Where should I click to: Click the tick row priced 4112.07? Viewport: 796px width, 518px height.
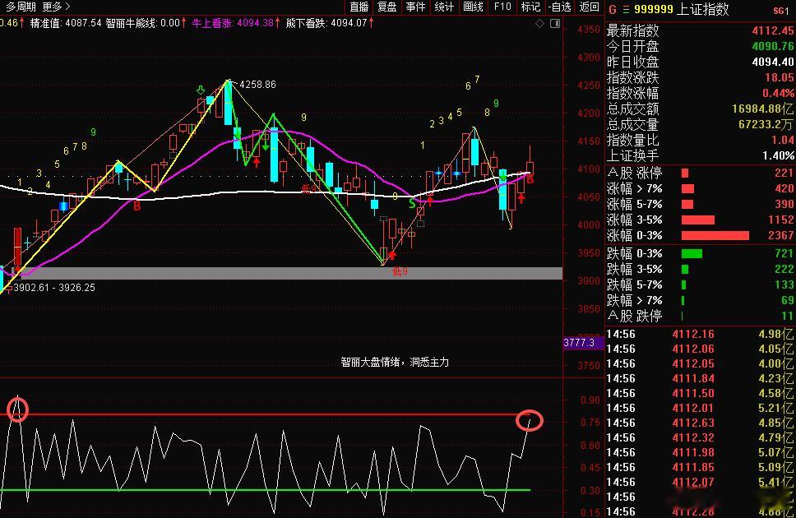701,482
